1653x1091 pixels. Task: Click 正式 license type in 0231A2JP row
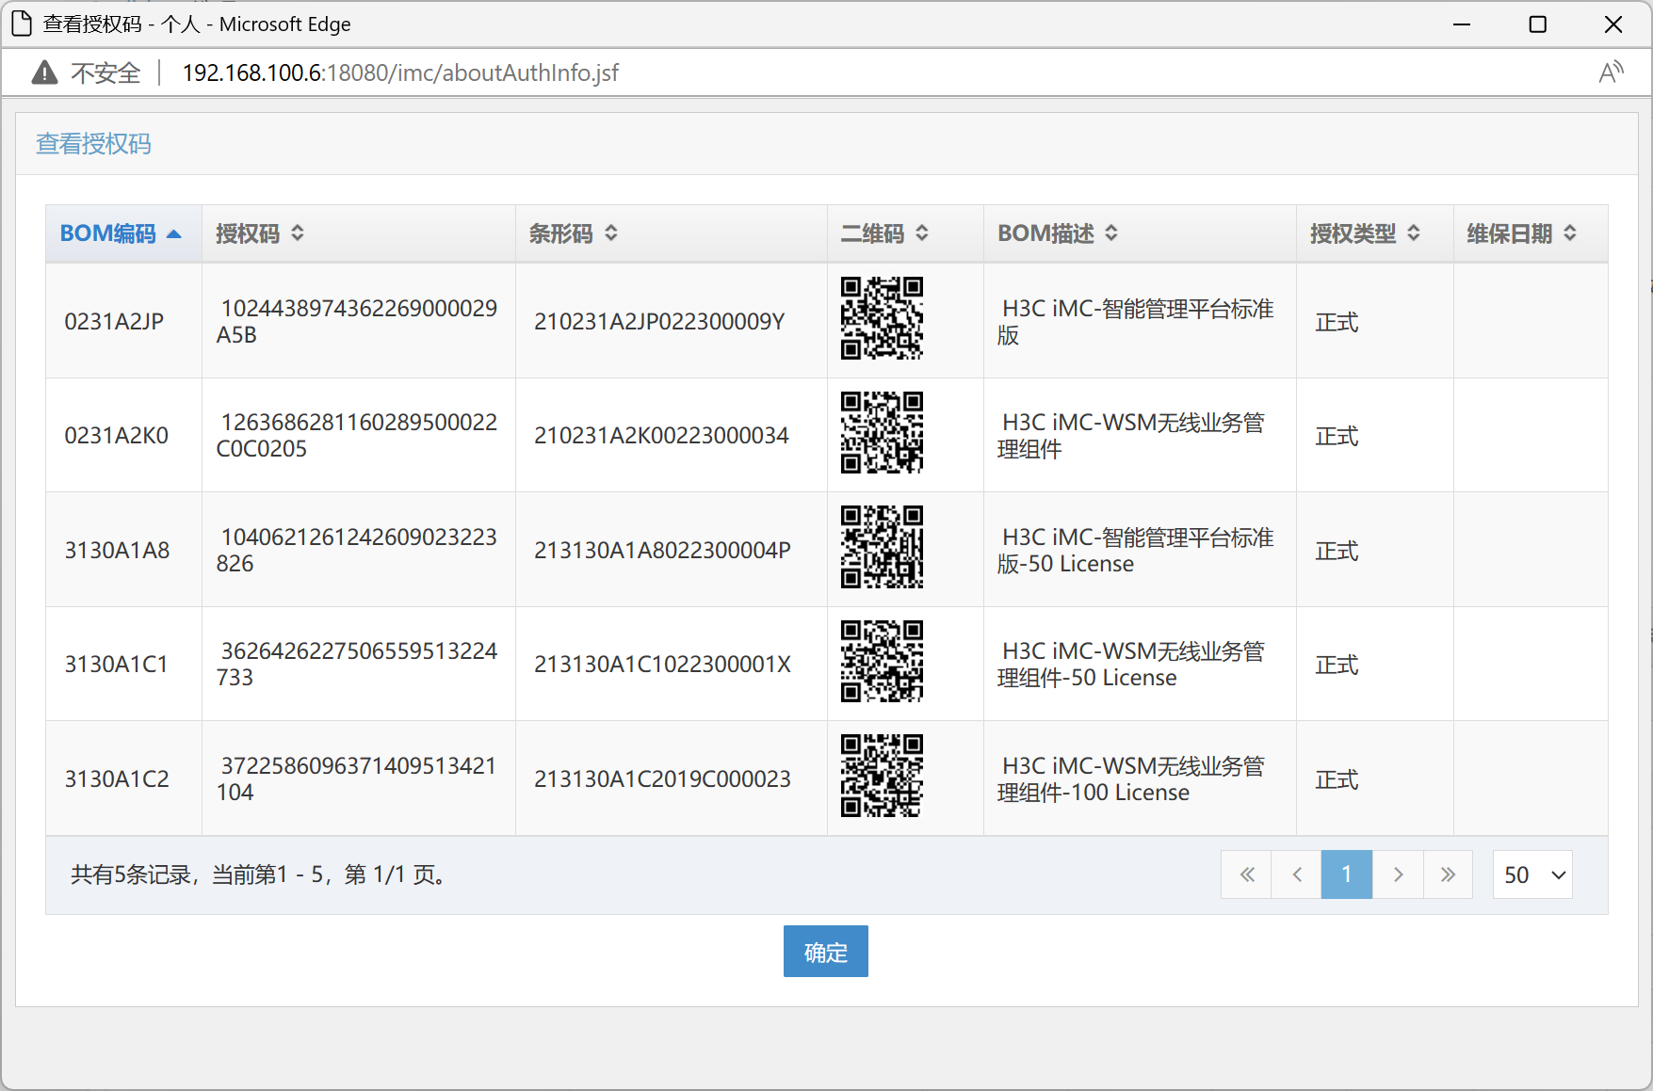[x=1337, y=322]
